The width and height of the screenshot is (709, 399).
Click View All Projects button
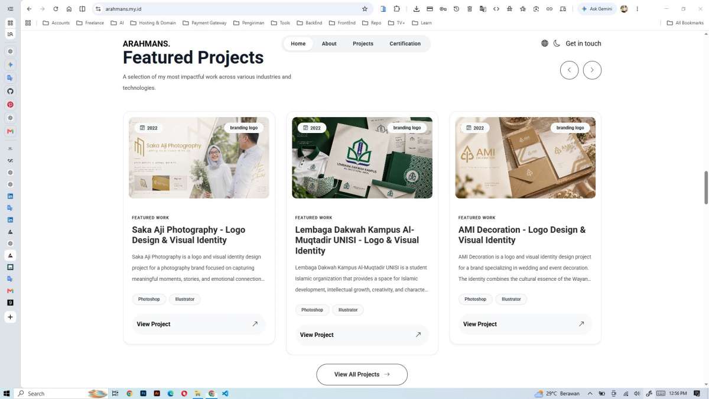(362, 374)
